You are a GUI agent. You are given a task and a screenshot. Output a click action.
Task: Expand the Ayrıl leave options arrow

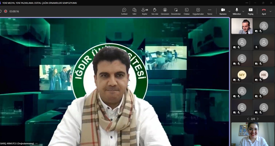coord(270,12)
